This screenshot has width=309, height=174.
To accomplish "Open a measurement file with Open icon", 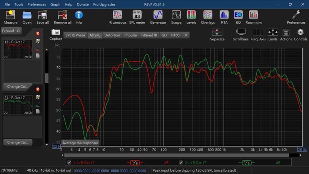I will click(27, 15).
